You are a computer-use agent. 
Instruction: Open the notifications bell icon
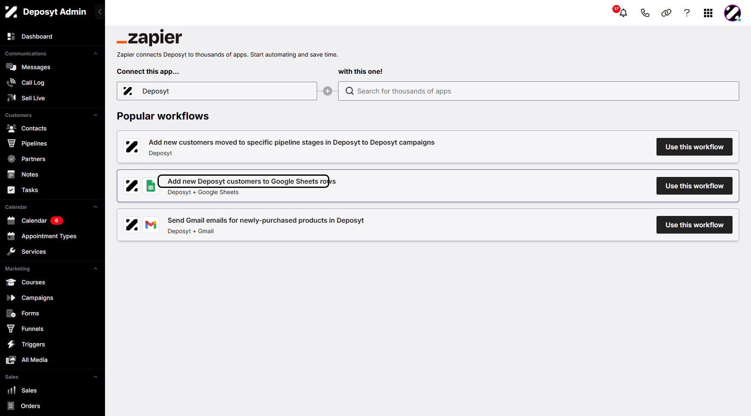pyautogui.click(x=623, y=13)
